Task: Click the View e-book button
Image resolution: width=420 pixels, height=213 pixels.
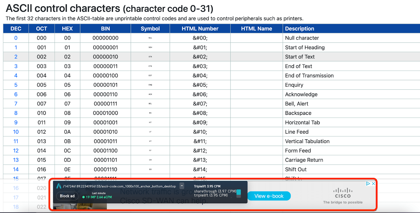Action: pyautogui.click(x=269, y=196)
